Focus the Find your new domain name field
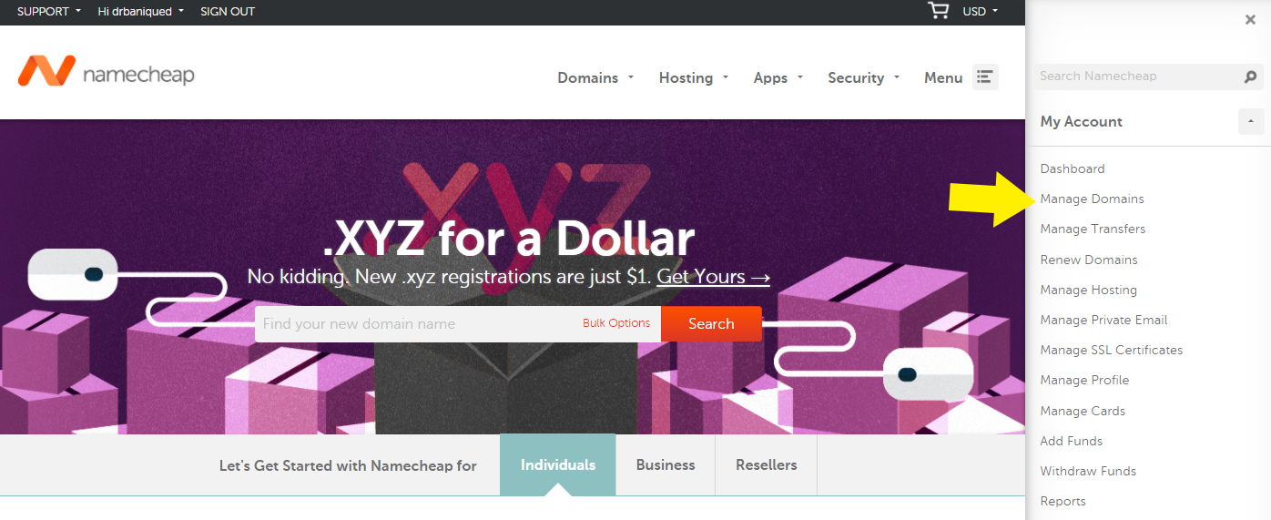The image size is (1271, 520). coord(414,323)
